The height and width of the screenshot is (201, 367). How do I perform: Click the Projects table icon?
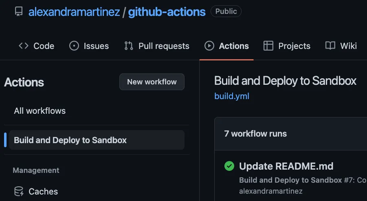pyautogui.click(x=268, y=46)
